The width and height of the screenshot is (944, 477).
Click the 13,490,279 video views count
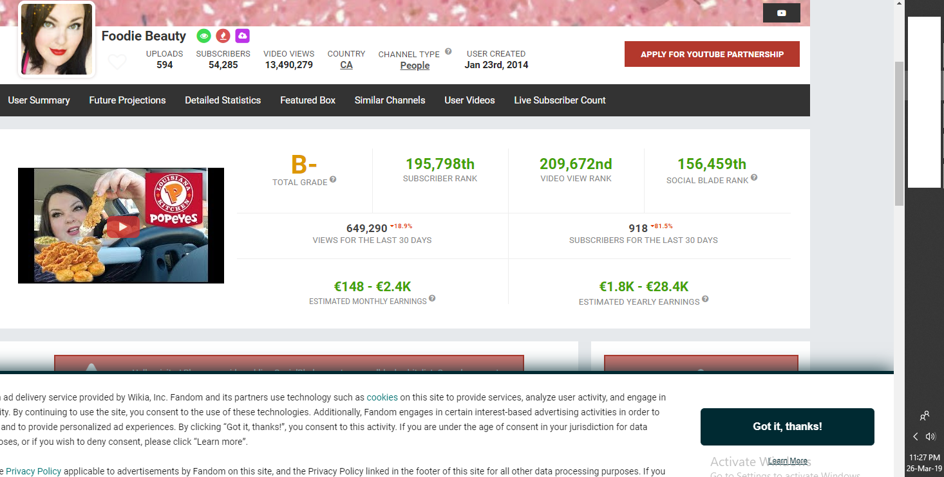click(x=289, y=65)
